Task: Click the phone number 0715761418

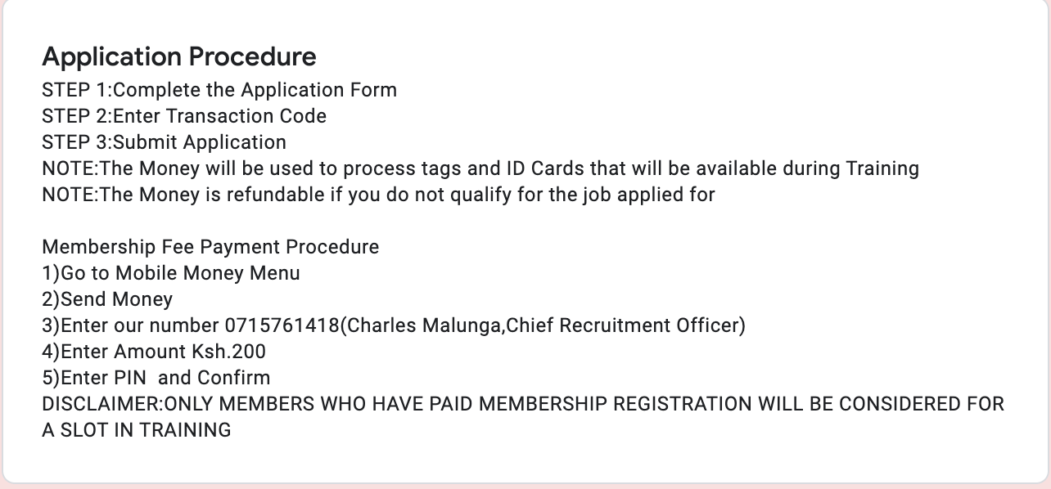Action: coord(282,325)
